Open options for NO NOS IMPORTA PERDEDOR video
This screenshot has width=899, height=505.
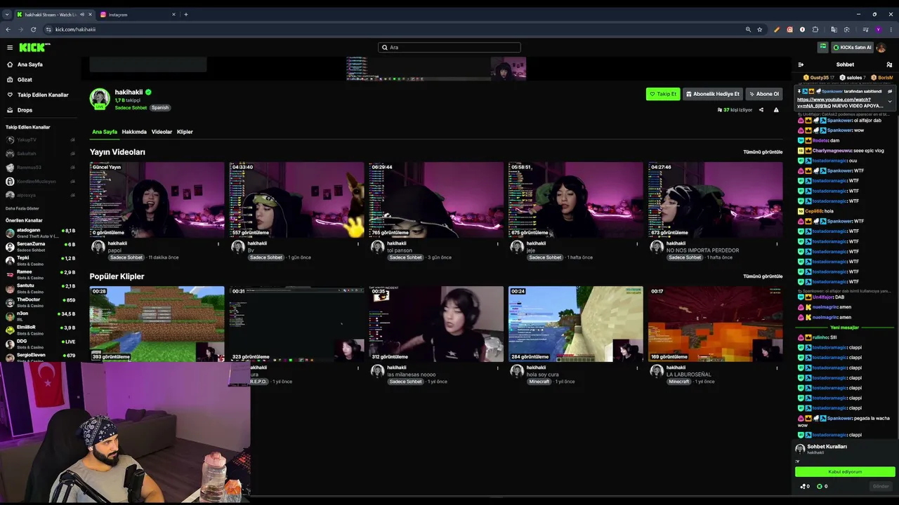pyautogui.click(x=777, y=244)
